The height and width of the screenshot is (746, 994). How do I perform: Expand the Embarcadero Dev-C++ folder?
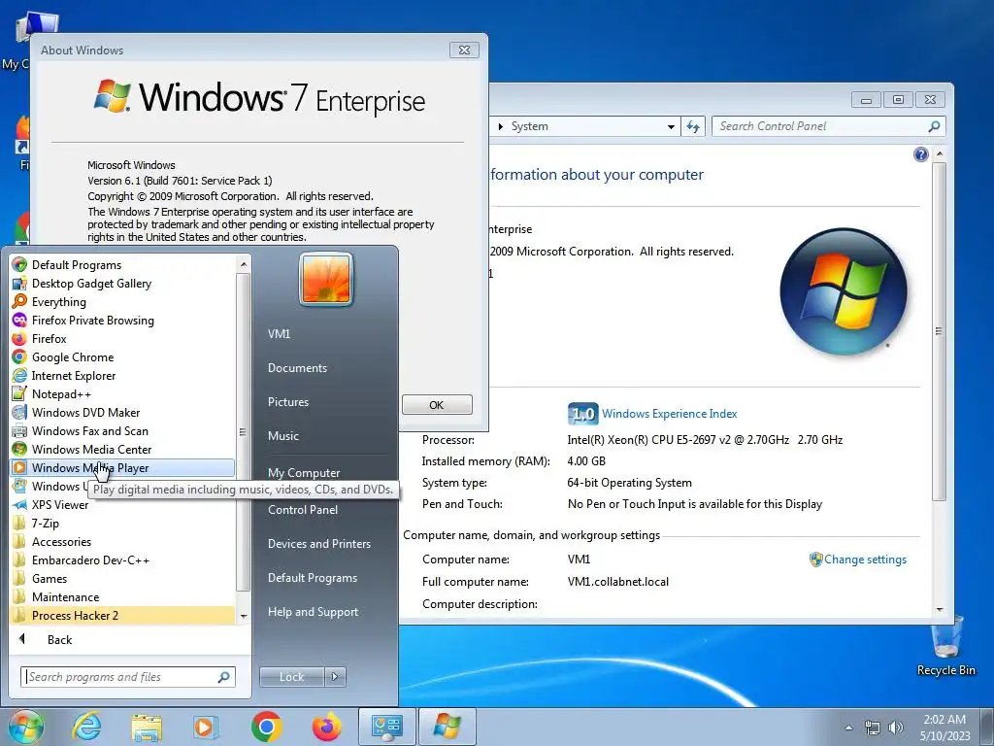(x=123, y=560)
